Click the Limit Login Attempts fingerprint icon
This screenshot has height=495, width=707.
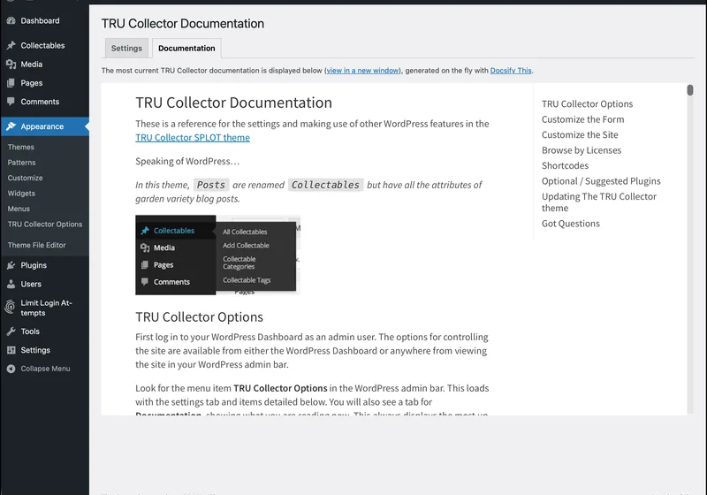click(x=10, y=308)
